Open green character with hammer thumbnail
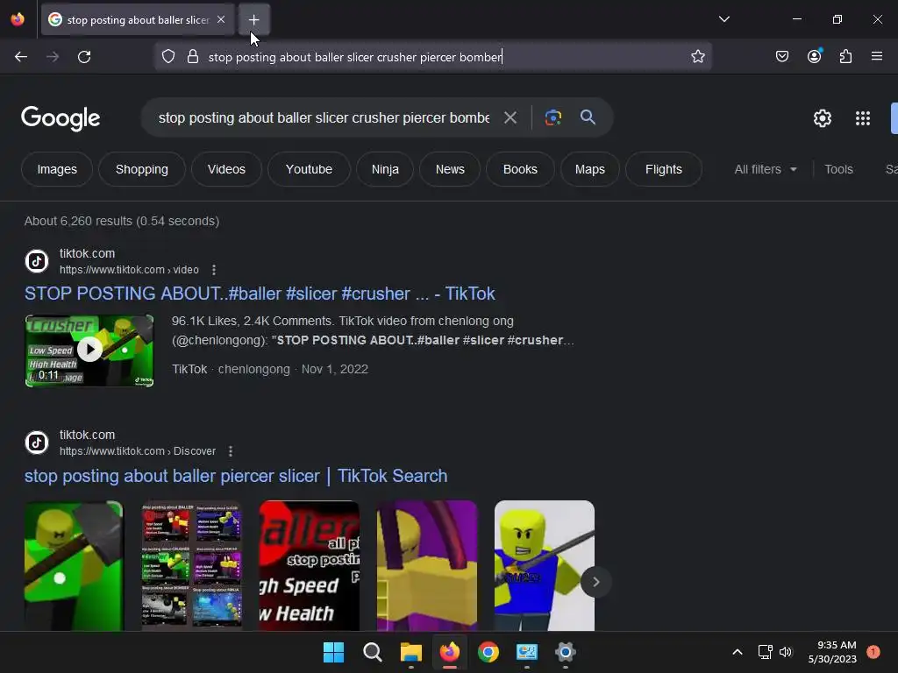Screen dimensions: 898x673 coord(74,565)
